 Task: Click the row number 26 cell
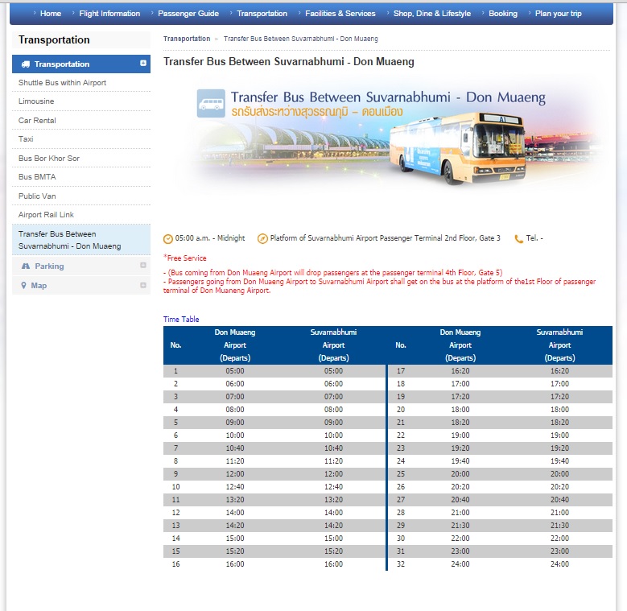point(401,487)
